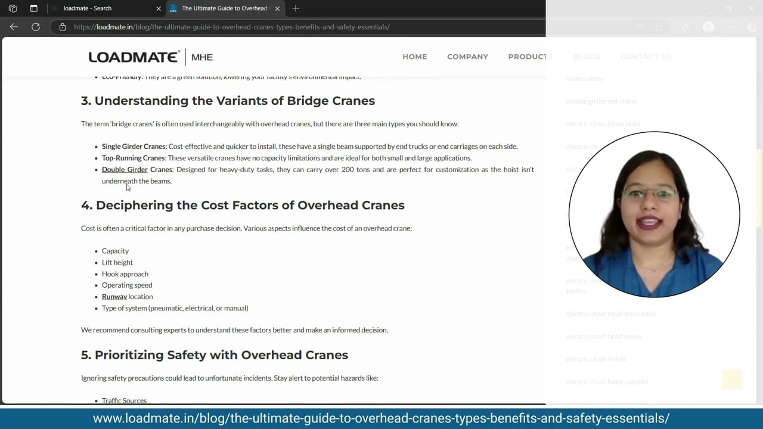This screenshot has width=763, height=429.
Task: Add this page to favorites
Action: click(659, 27)
